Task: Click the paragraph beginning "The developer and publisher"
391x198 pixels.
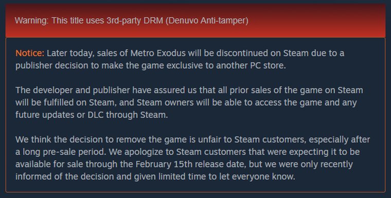Action: 189,102
